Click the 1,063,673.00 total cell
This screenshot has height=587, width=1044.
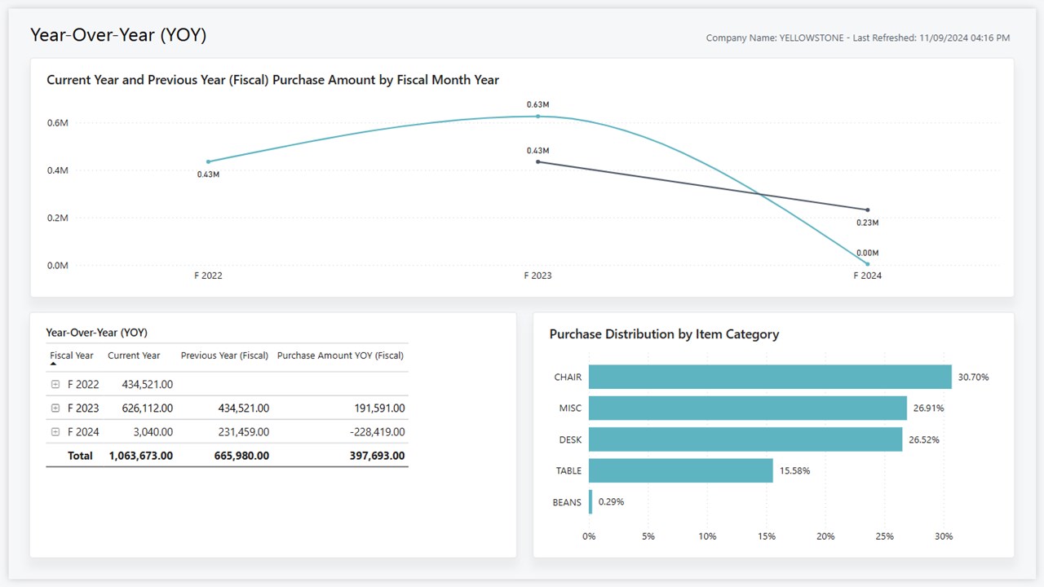coord(141,456)
